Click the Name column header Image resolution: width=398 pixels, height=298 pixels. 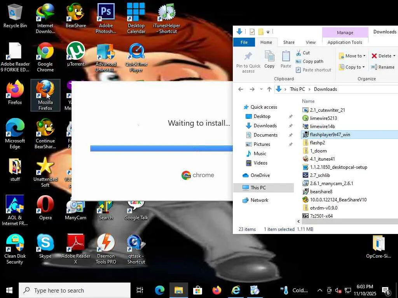(x=308, y=101)
